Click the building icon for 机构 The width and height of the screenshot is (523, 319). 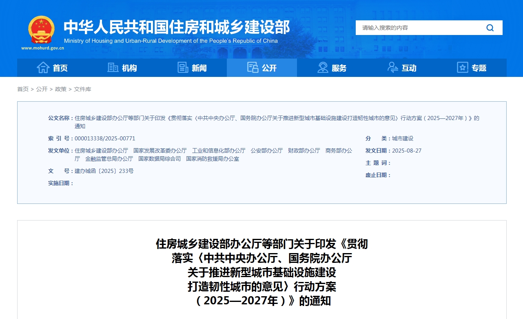pos(113,68)
